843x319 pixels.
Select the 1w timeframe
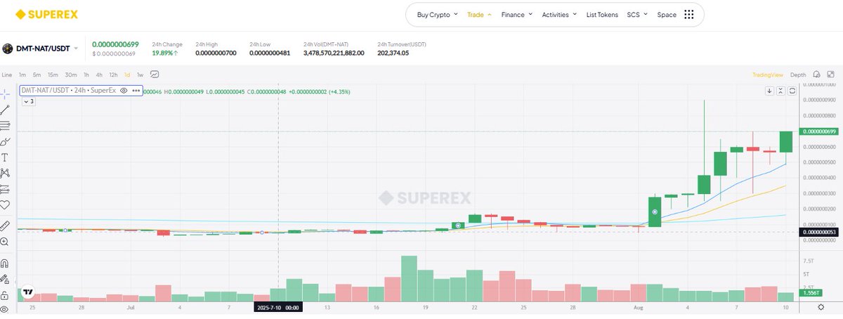pyautogui.click(x=140, y=74)
